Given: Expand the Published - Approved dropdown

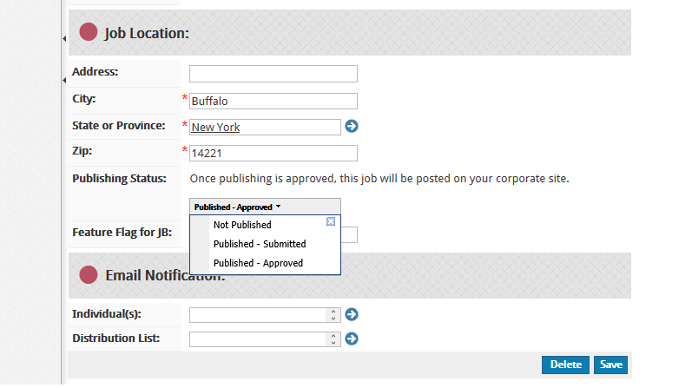Looking at the screenshot, I should point(265,207).
